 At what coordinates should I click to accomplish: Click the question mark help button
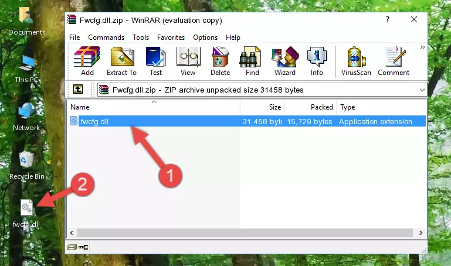click(388, 19)
